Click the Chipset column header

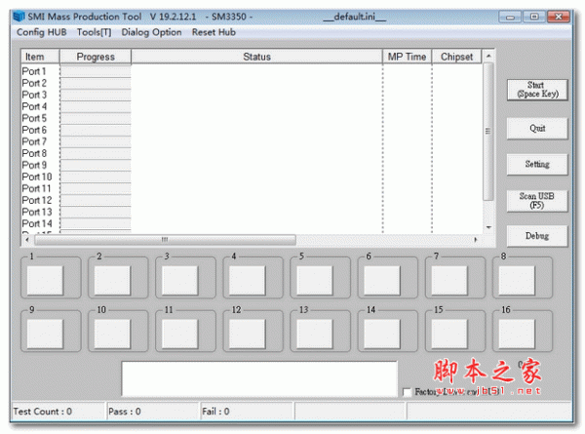click(x=456, y=57)
